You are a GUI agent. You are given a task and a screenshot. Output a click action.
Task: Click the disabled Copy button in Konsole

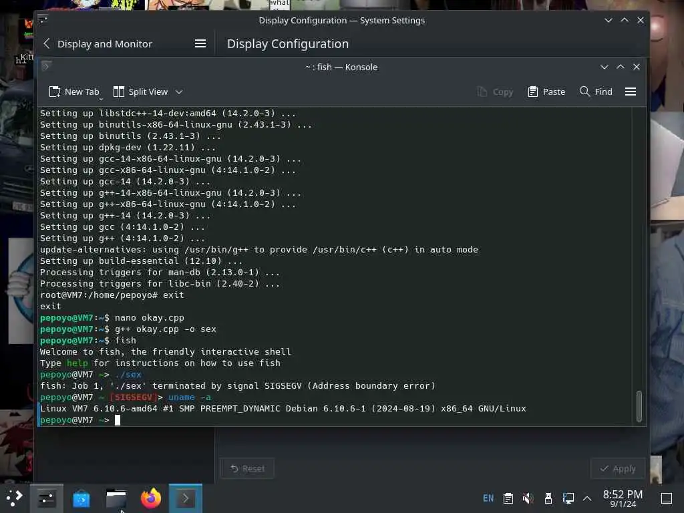495,92
